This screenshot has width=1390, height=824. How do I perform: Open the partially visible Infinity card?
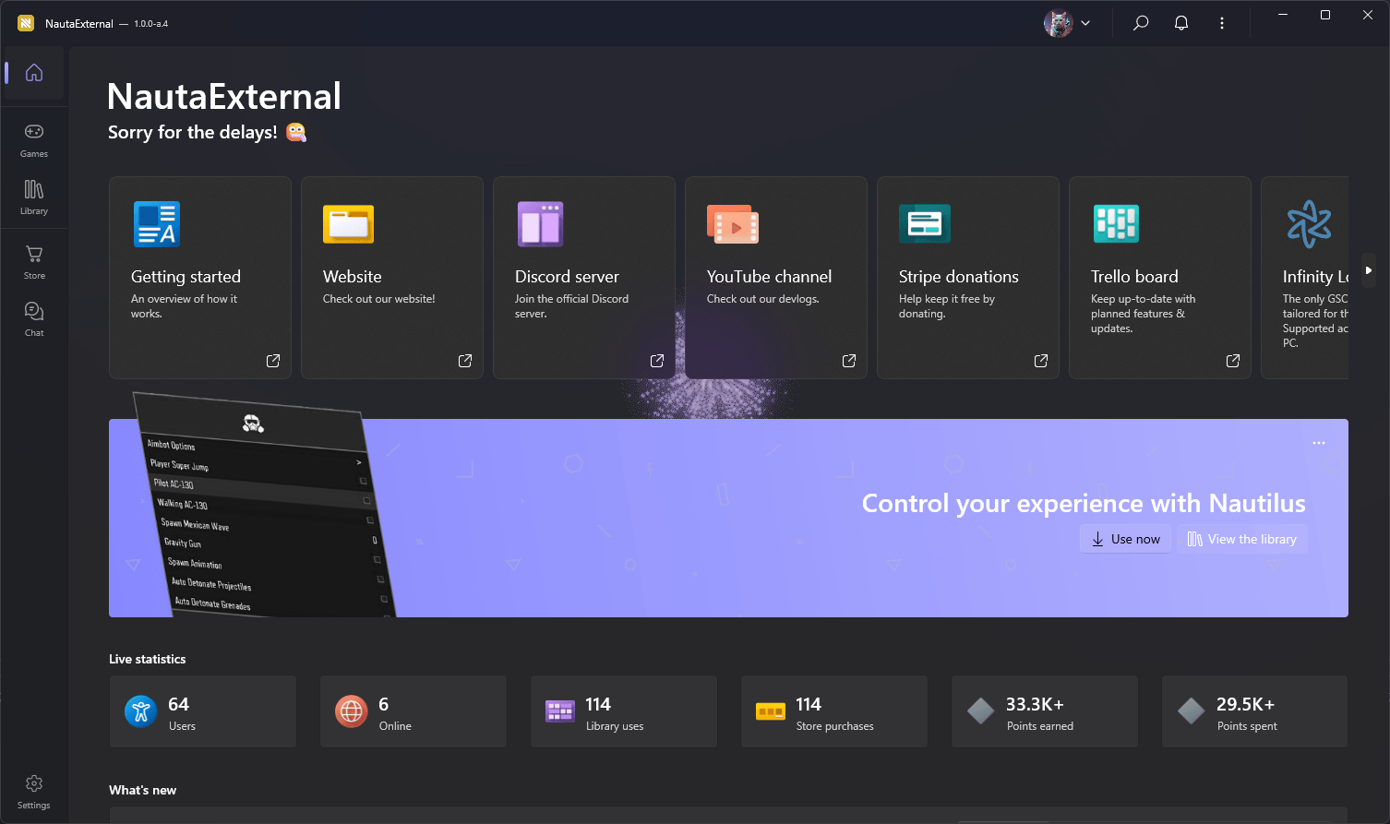click(1305, 278)
